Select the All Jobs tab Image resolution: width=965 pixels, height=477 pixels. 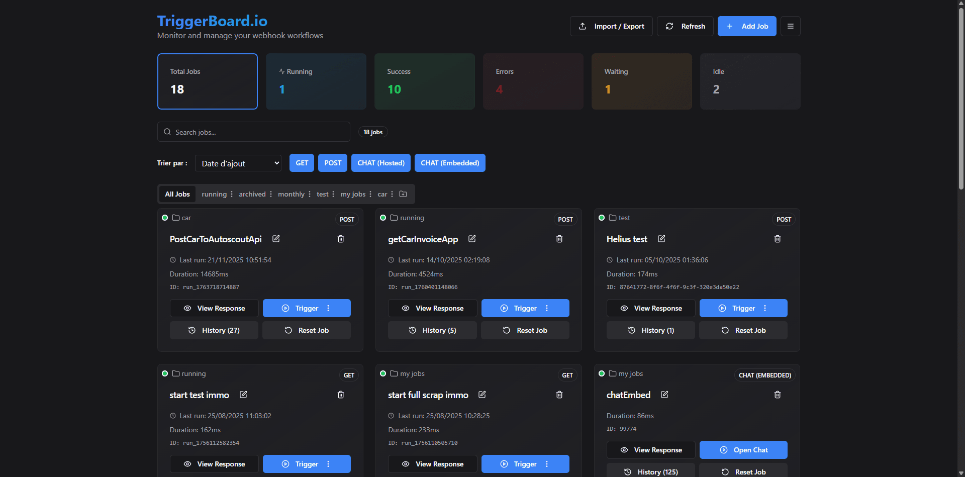coord(177,194)
